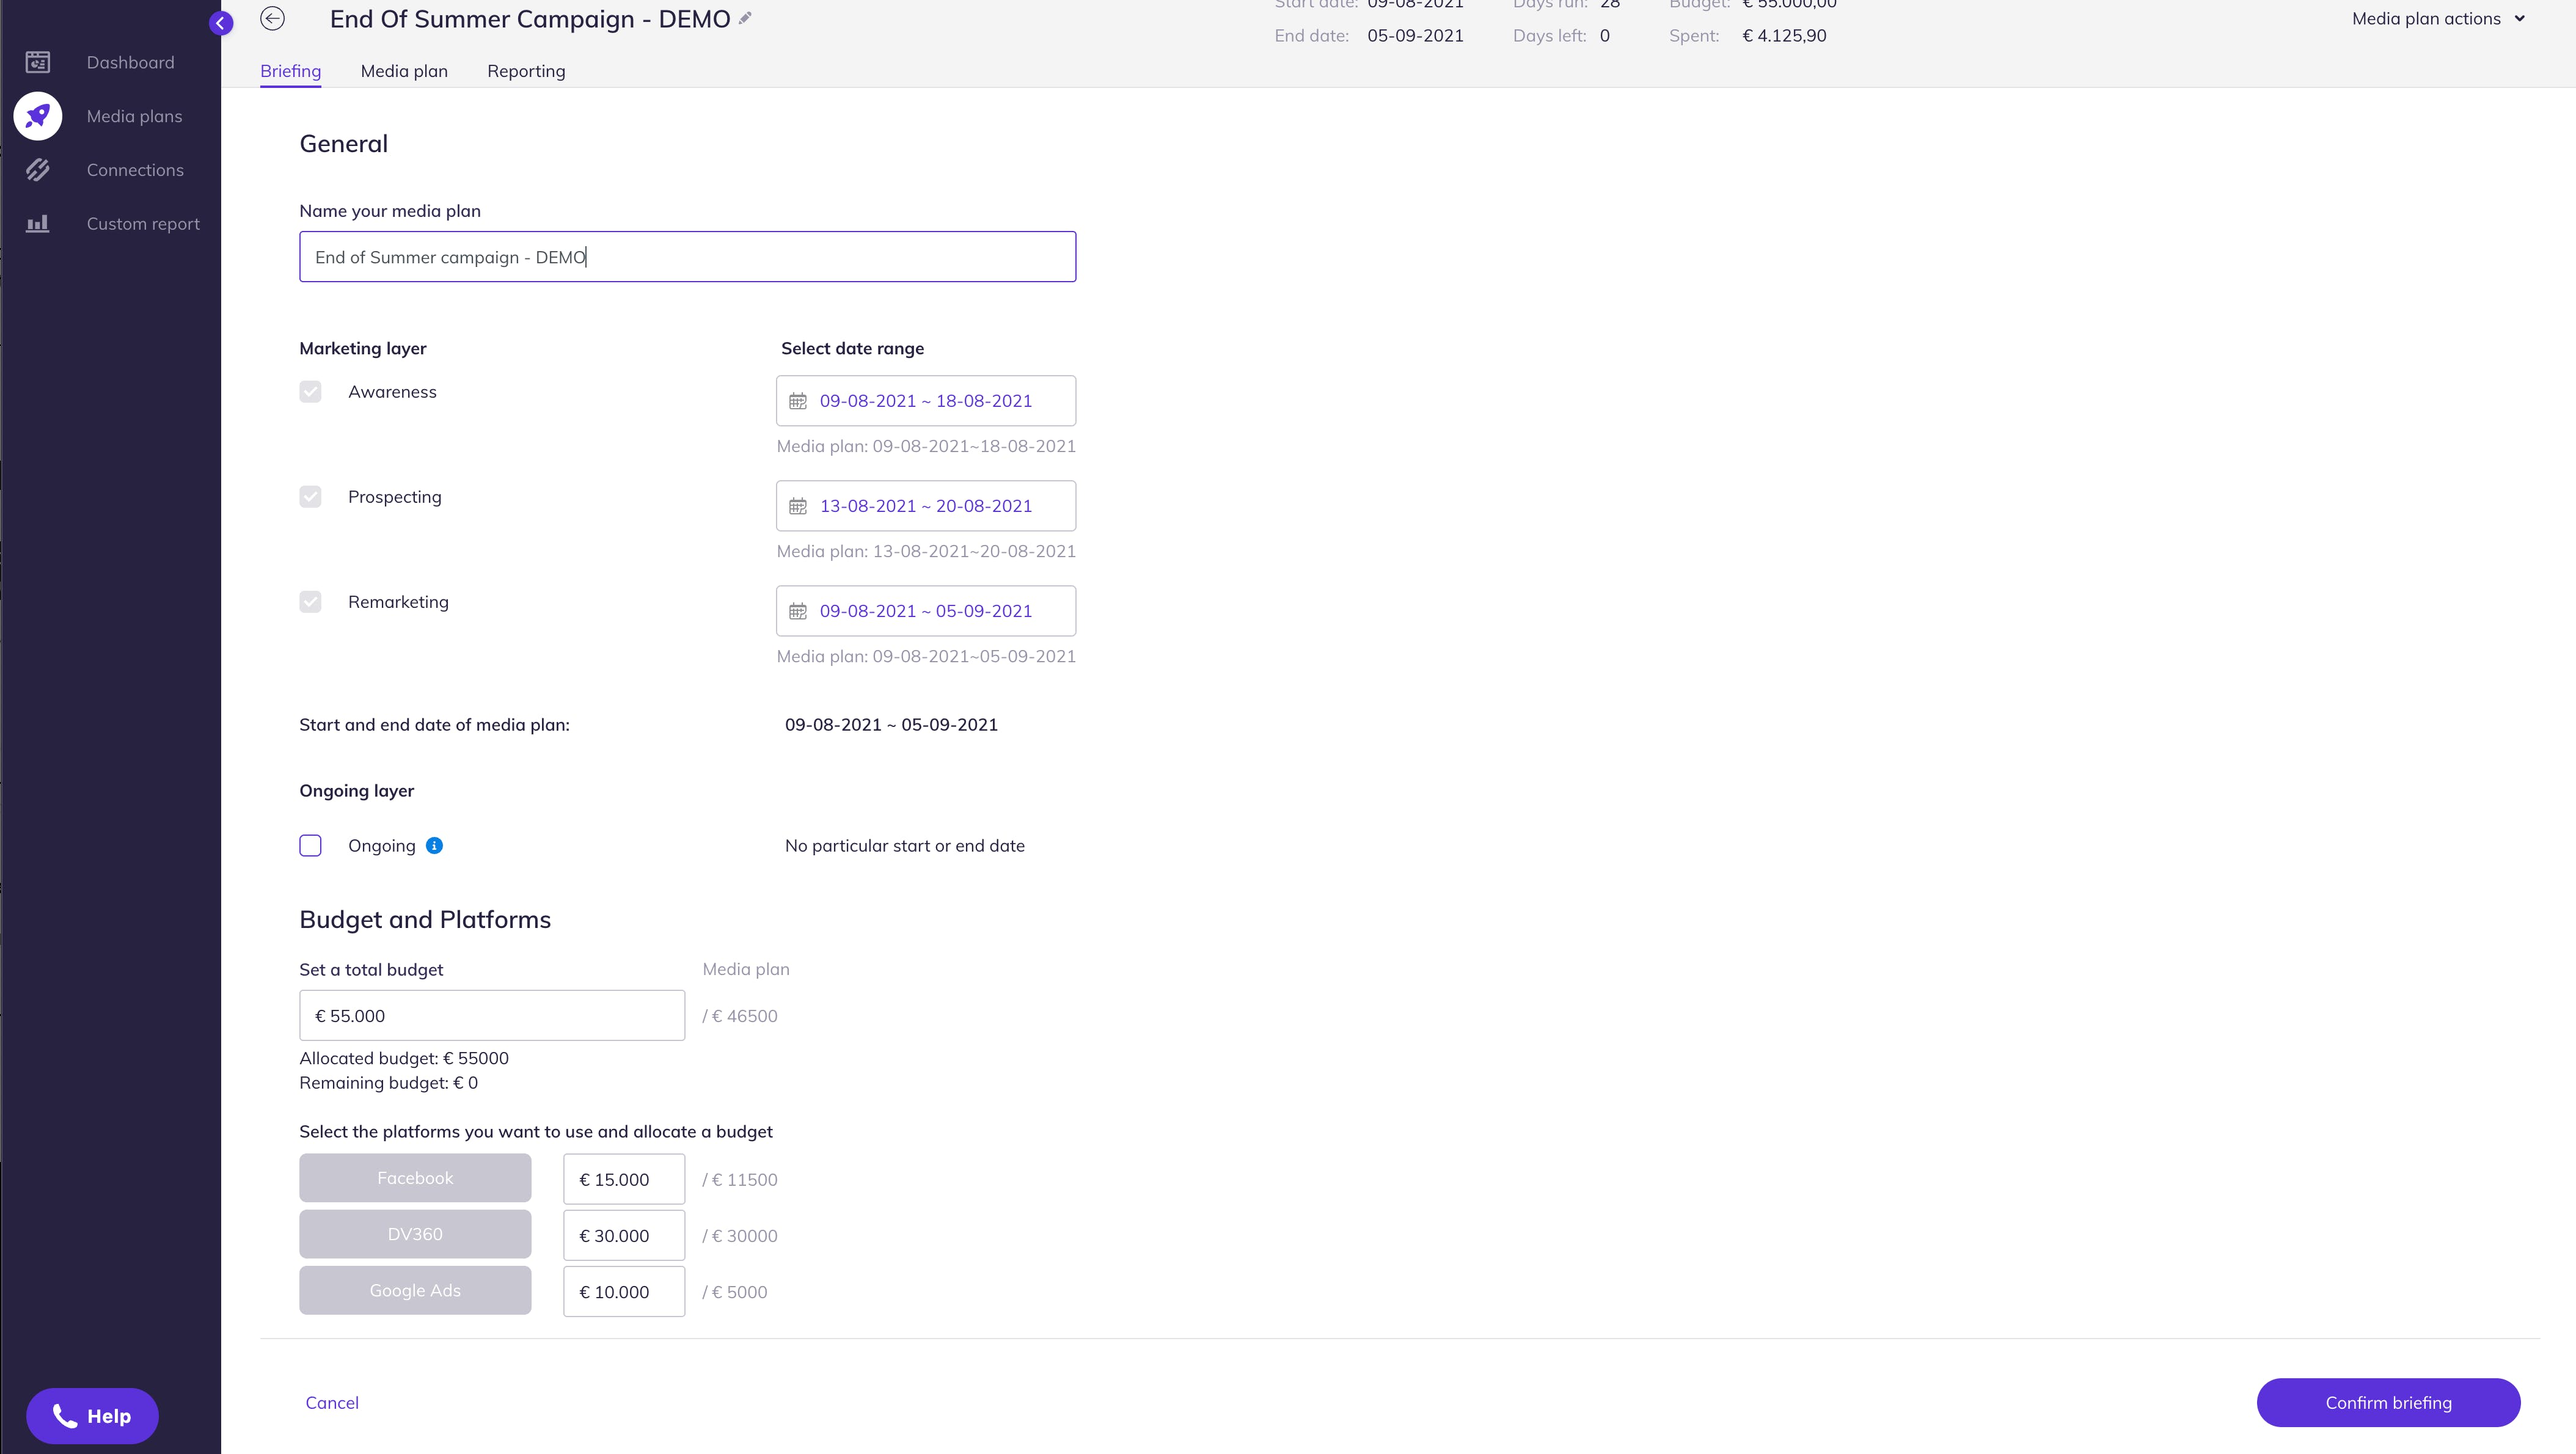The image size is (2576, 1454).
Task: Click the total budget input field
Action: click(x=492, y=1016)
